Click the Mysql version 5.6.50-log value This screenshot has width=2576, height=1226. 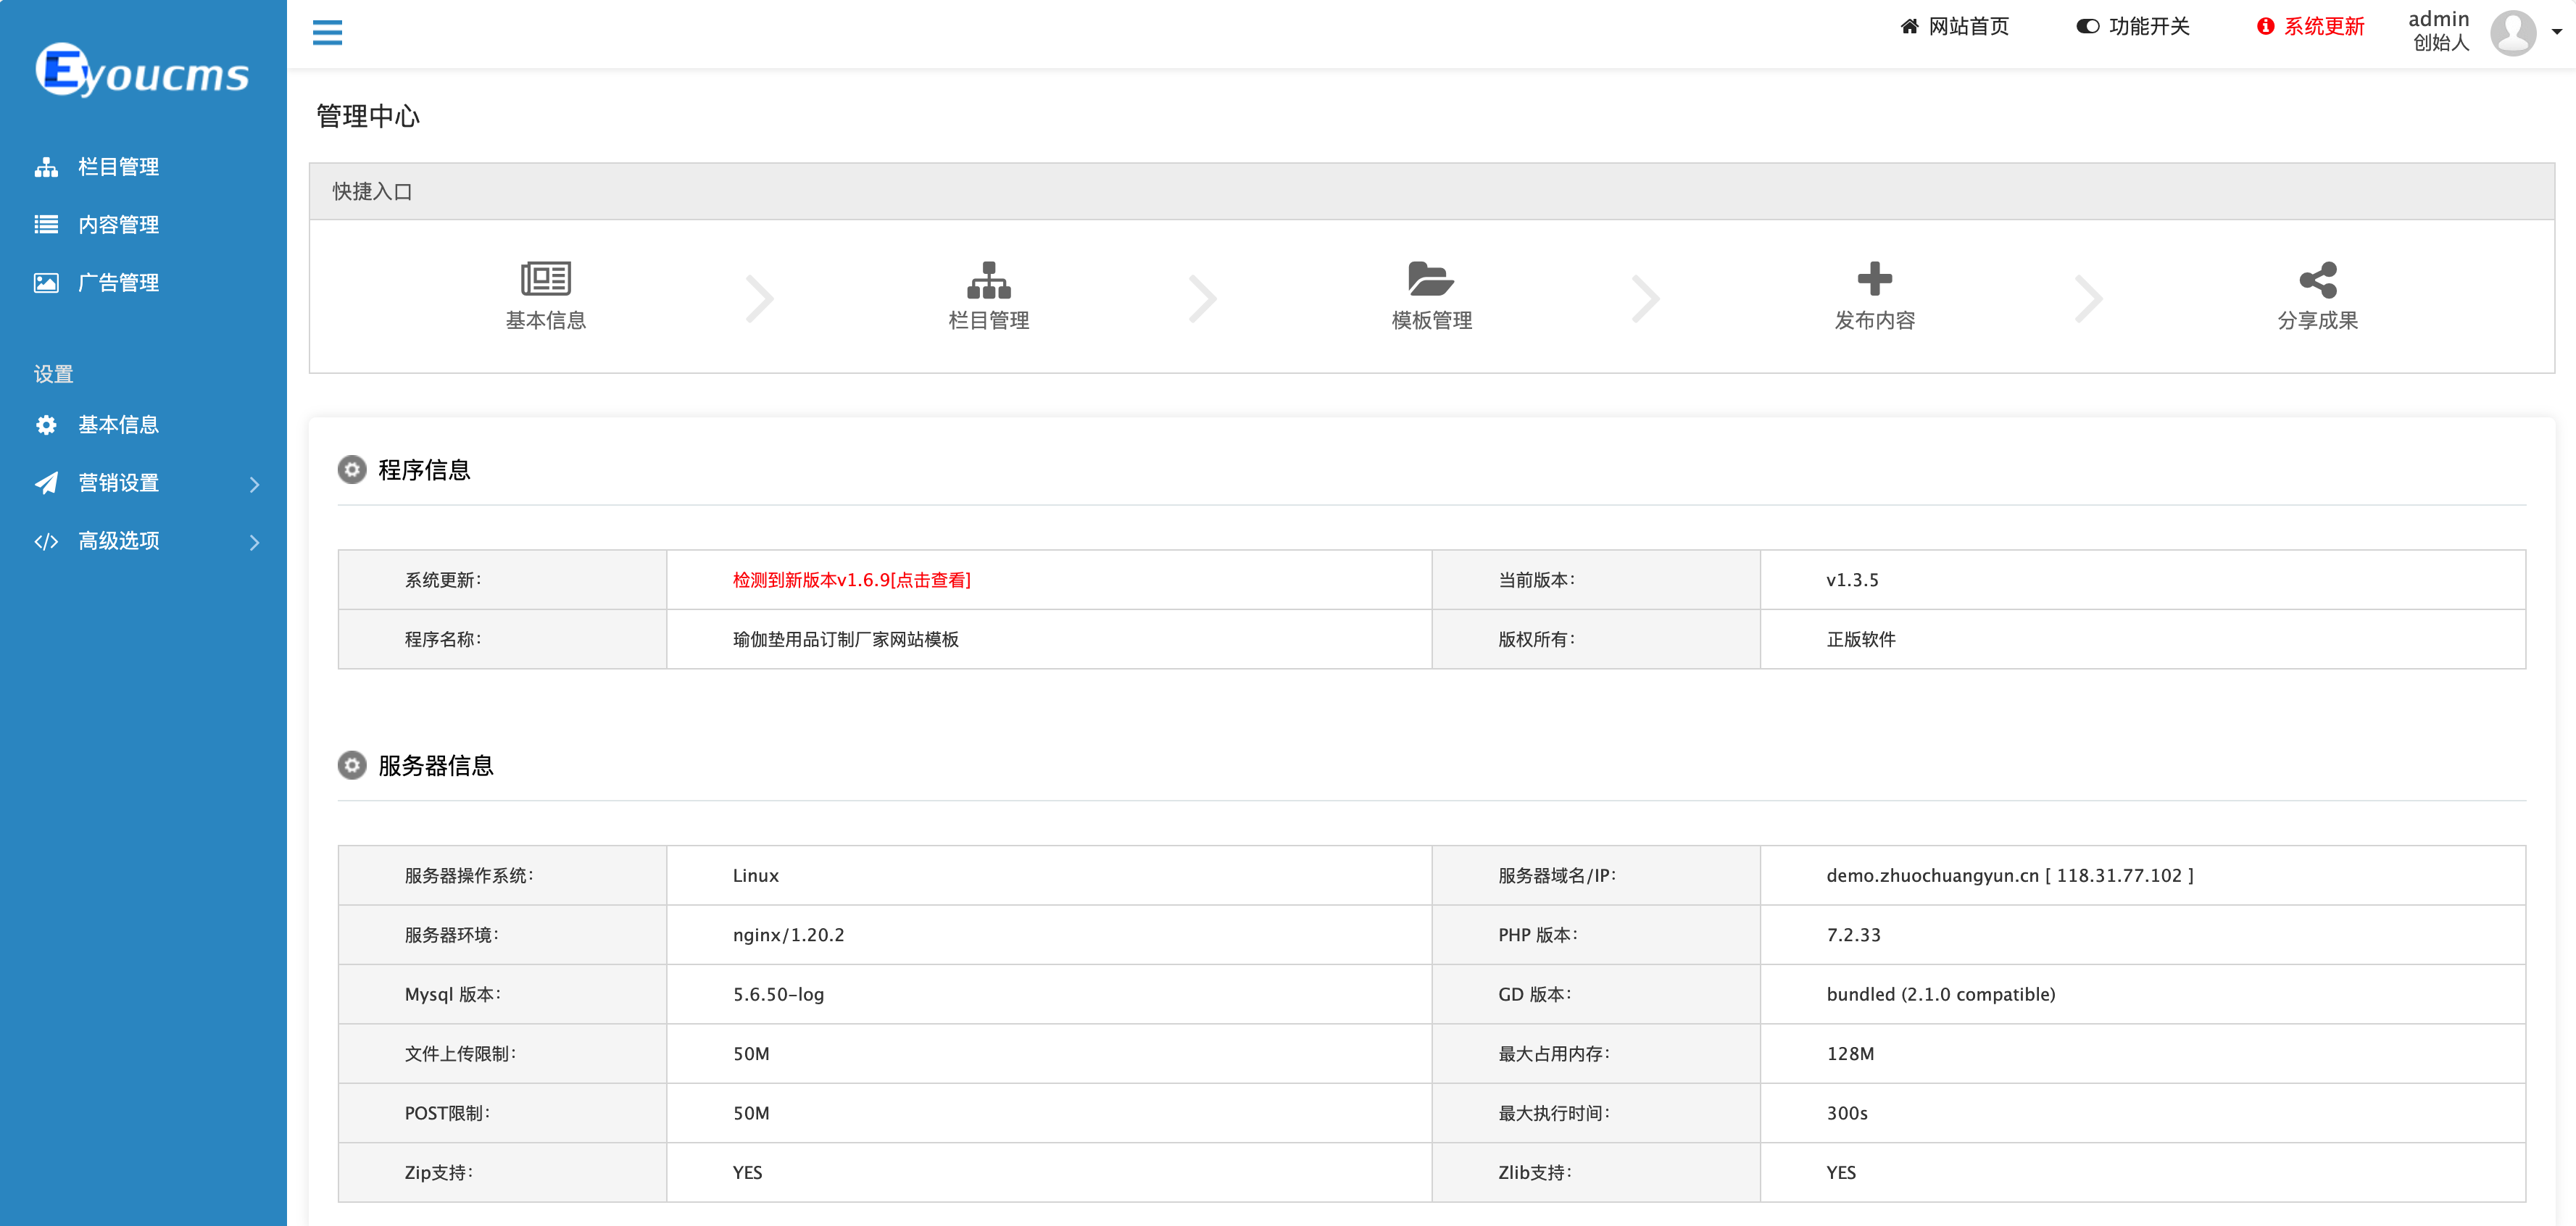point(778,995)
